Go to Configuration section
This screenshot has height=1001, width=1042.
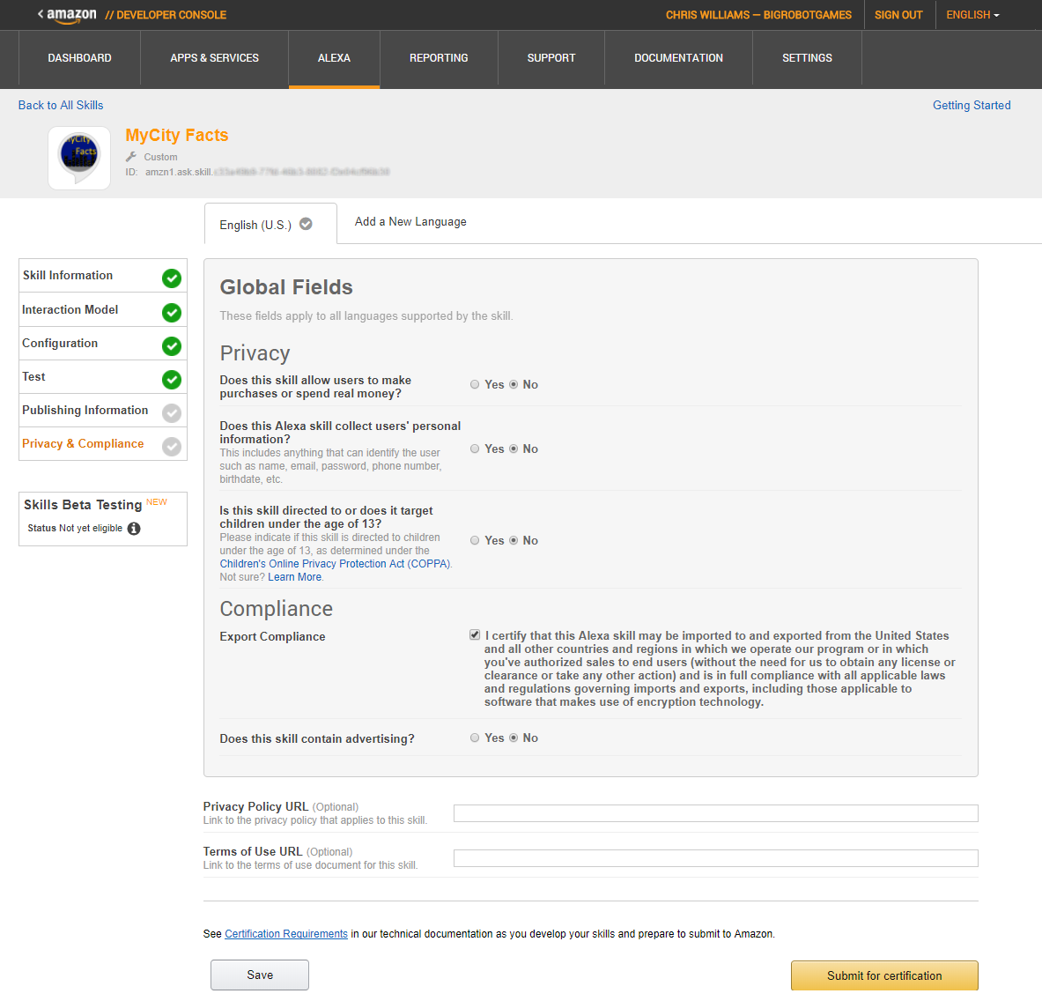coord(103,344)
